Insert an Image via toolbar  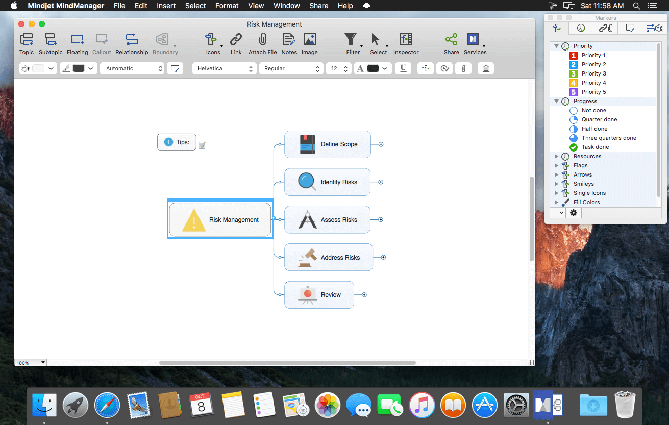309,44
